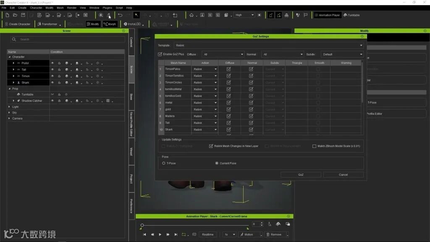Select the T-Pose radio button
Image resolution: width=430 pixels, height=242 pixels.
coord(164,163)
